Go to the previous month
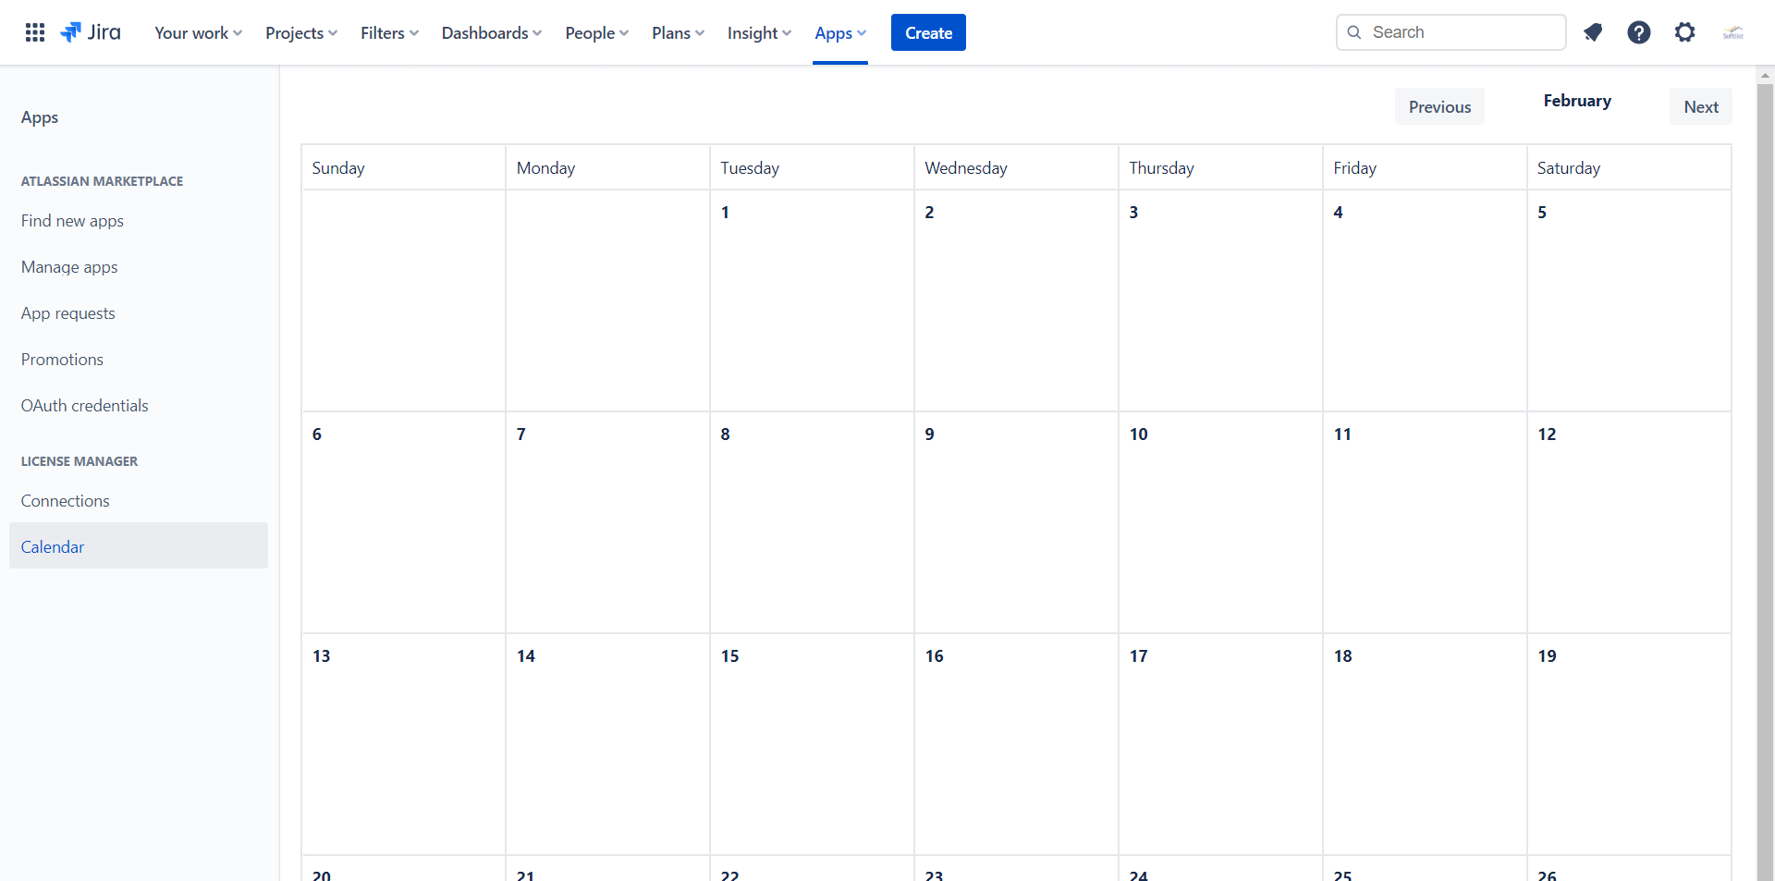The width and height of the screenshot is (1775, 881). point(1439,106)
